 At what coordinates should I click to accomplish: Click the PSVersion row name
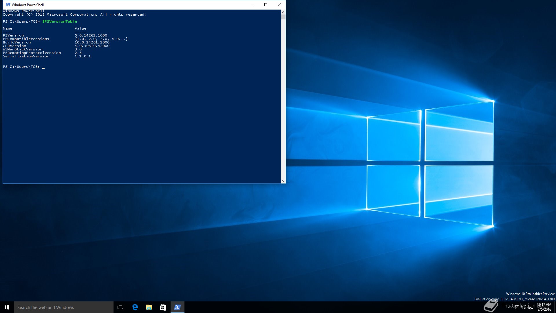tap(13, 35)
